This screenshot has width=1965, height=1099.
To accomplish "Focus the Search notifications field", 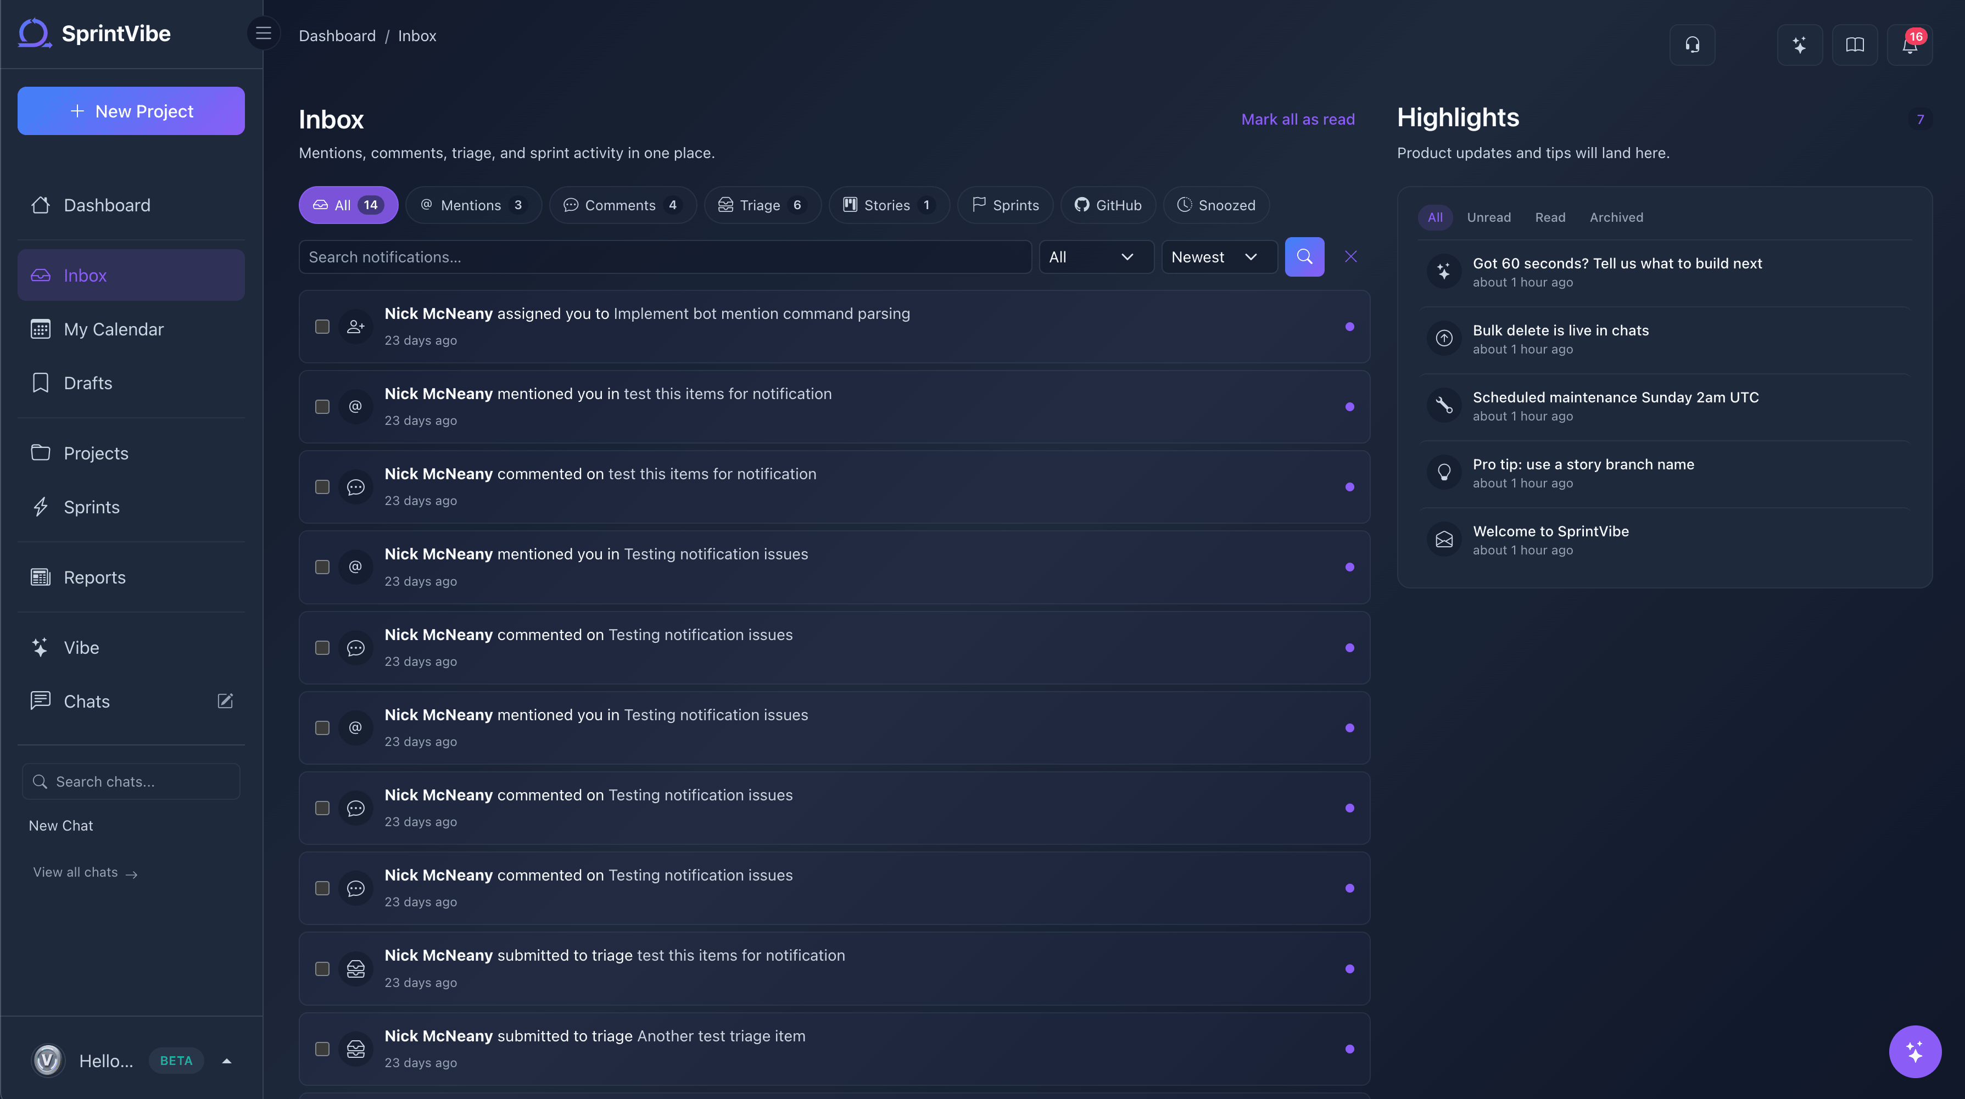I will tap(665, 257).
